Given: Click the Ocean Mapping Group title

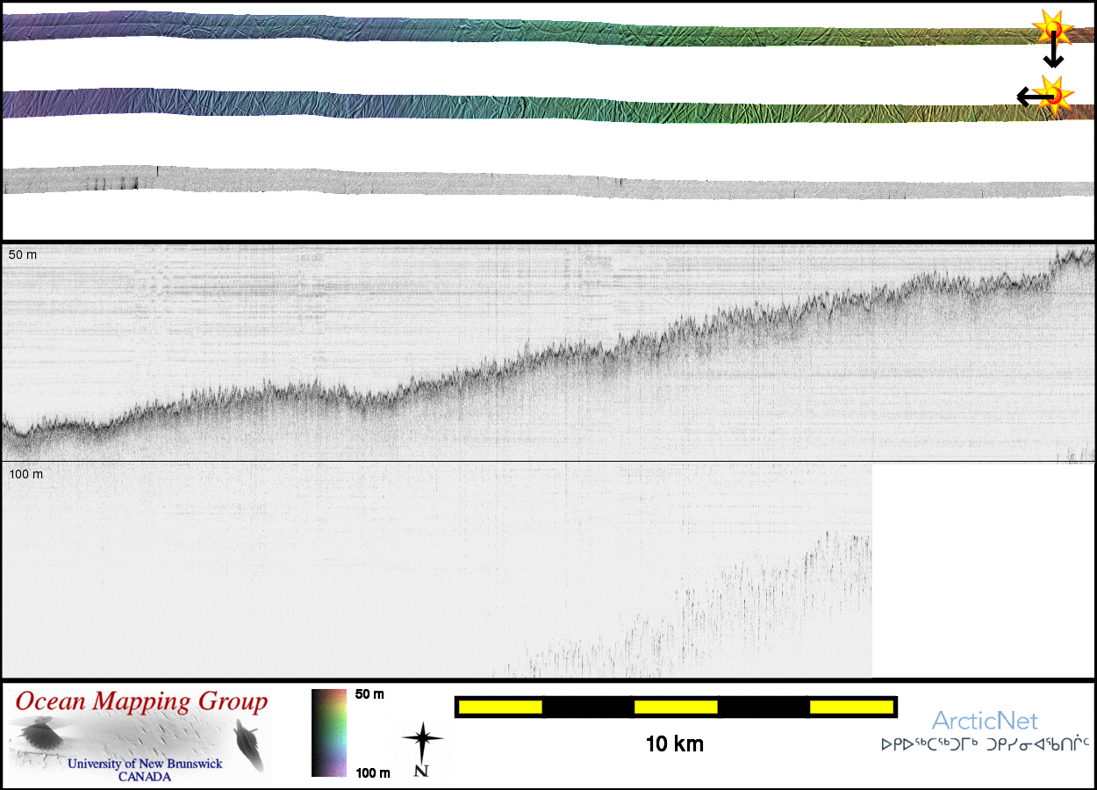Looking at the screenshot, I should point(141,701).
